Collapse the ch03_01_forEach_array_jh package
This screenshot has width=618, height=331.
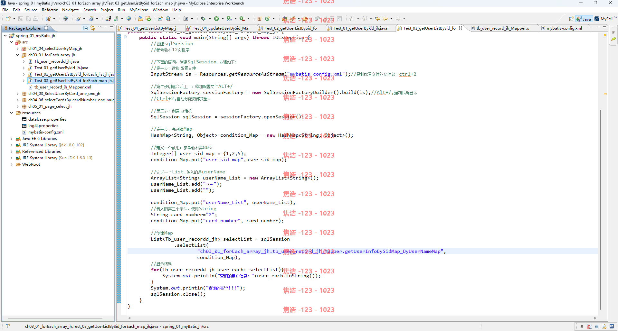tap(18, 55)
